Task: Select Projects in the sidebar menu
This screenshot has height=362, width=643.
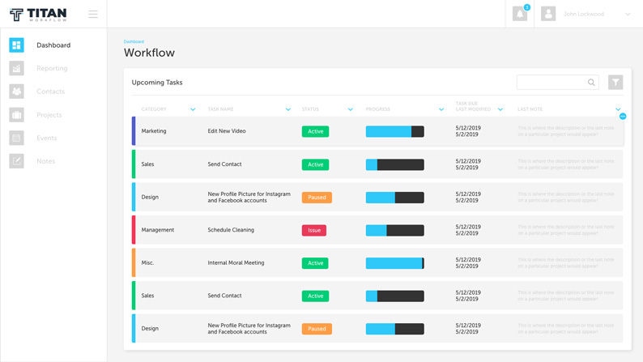Action: click(49, 115)
